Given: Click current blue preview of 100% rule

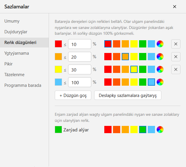Looking at the screenshot, I should (x=58, y=82).
